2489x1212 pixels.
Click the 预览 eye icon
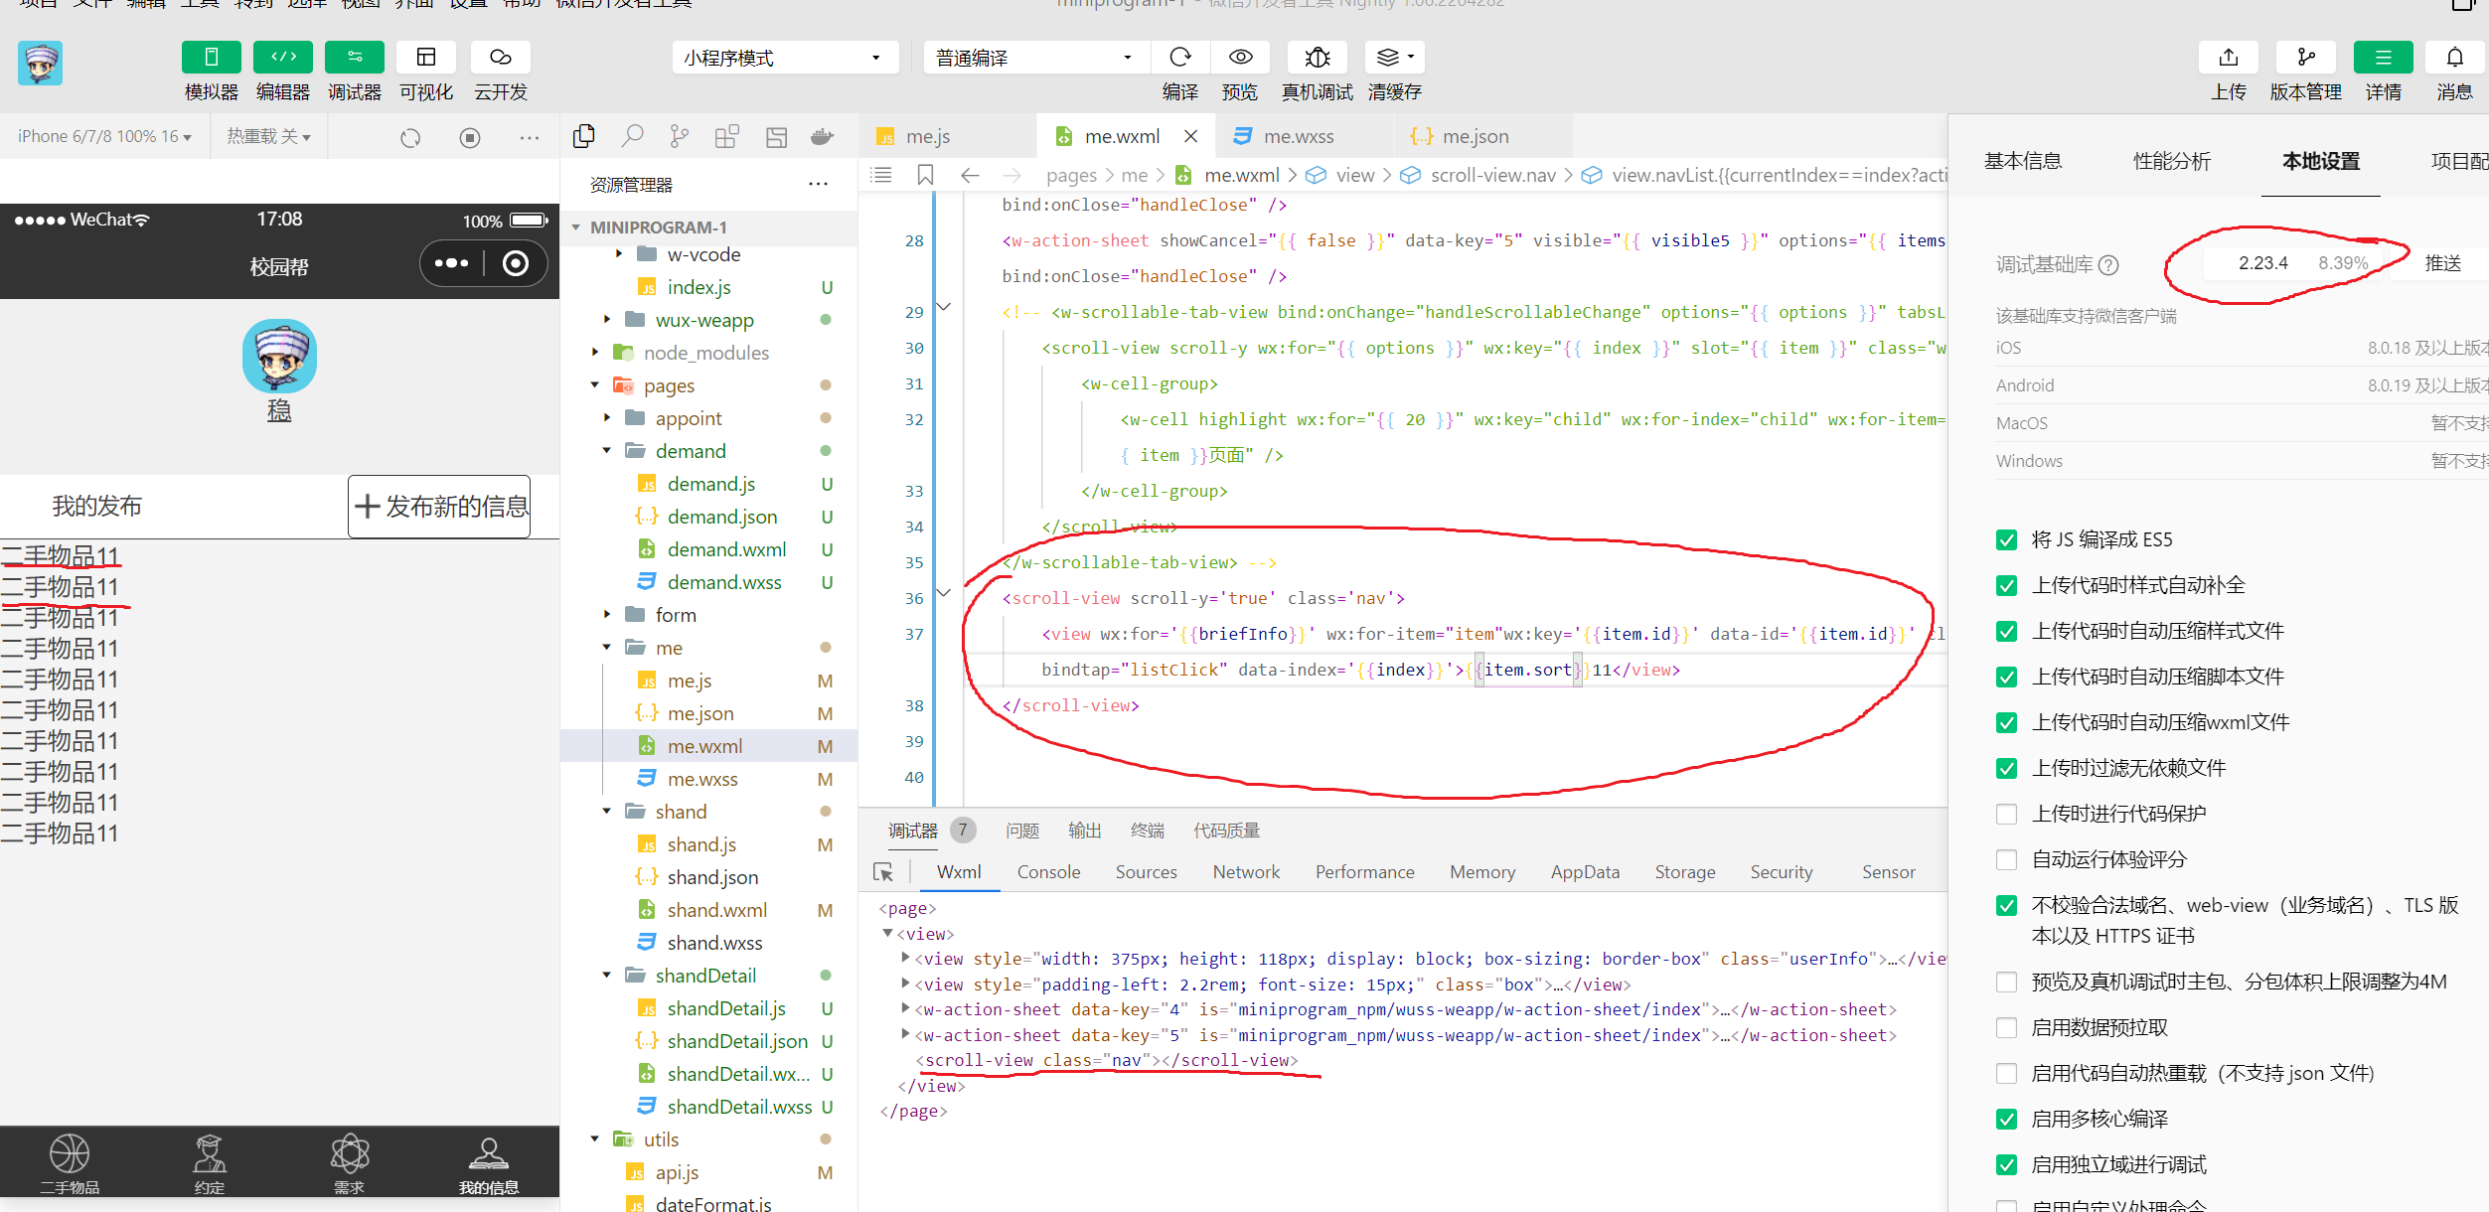(1240, 58)
